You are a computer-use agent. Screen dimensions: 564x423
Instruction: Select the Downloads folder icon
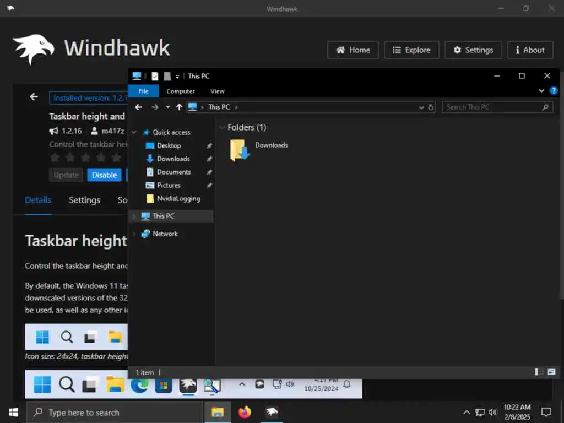point(240,150)
